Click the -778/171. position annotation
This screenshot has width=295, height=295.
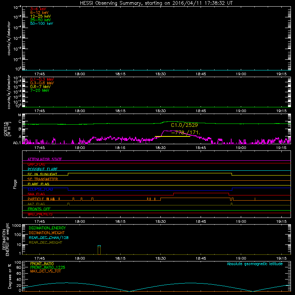(186, 133)
